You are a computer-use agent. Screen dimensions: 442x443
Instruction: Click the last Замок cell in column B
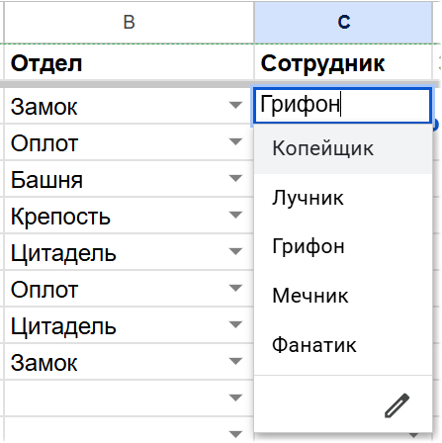129,362
